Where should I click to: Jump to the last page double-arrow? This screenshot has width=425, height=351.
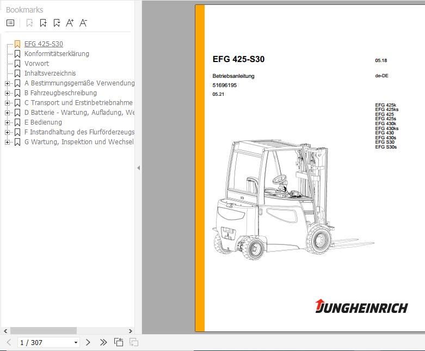point(103,342)
